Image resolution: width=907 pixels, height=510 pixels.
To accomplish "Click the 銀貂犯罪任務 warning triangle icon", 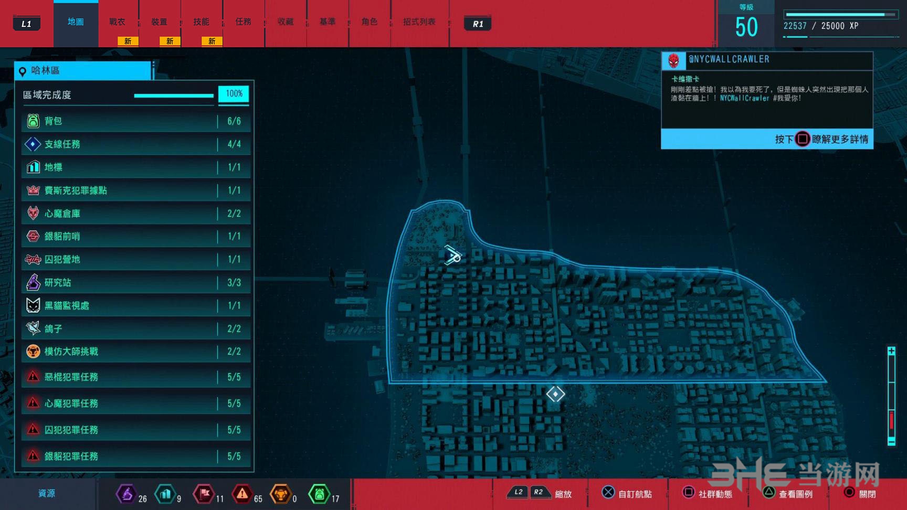I will pos(33,455).
